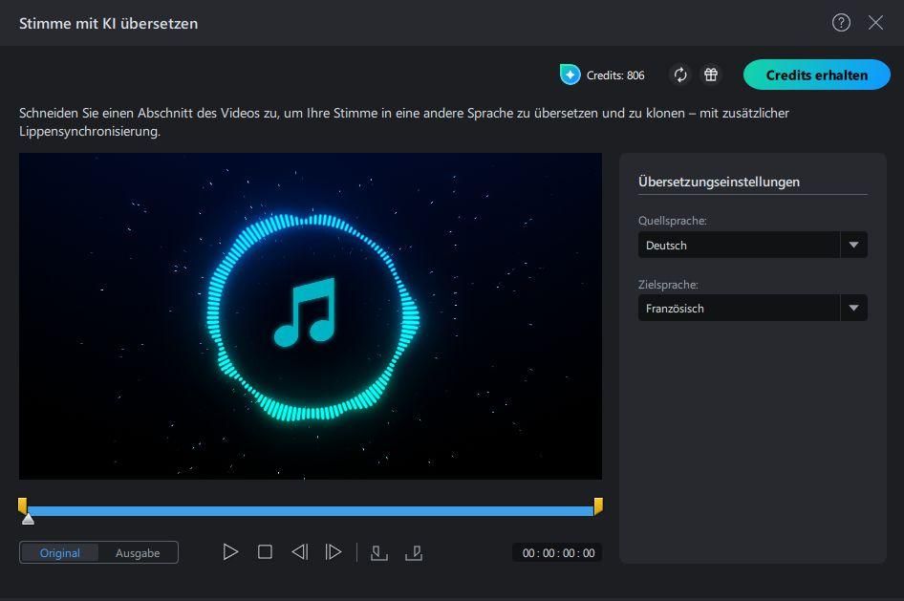This screenshot has width=904, height=601.
Task: Click the Übersetzungseinstellungen heading
Action: [719, 182]
